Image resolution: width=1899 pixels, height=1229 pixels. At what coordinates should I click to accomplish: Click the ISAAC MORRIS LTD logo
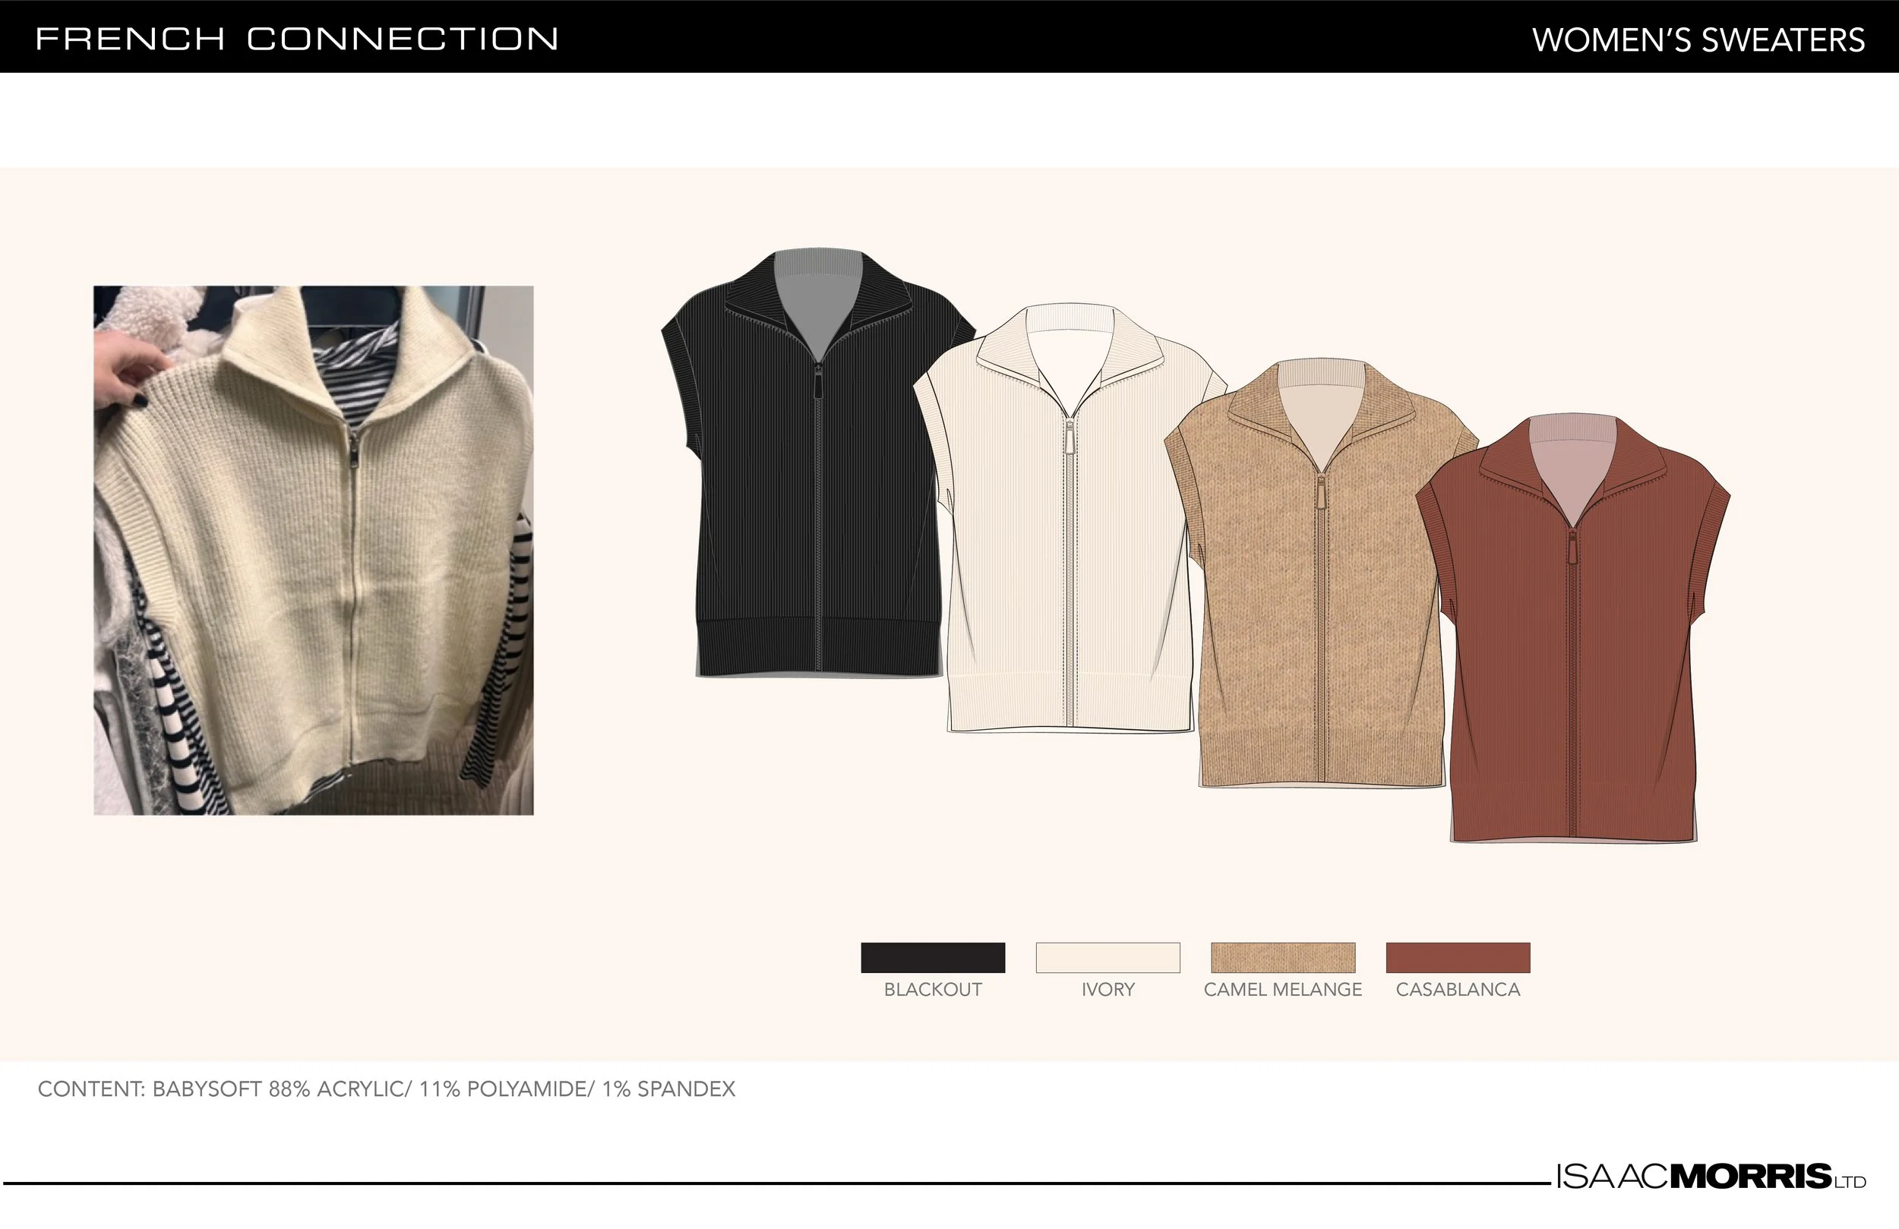1711,1177
